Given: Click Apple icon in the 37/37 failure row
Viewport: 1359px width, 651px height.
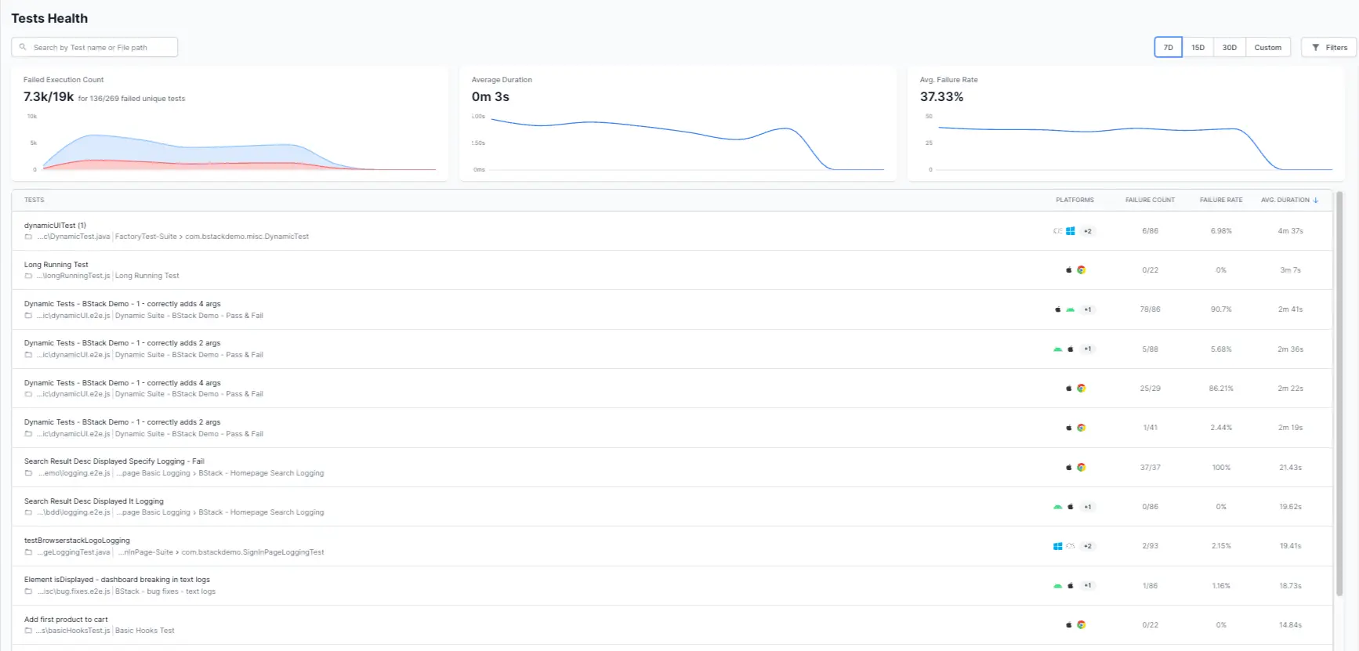Looking at the screenshot, I should point(1068,468).
